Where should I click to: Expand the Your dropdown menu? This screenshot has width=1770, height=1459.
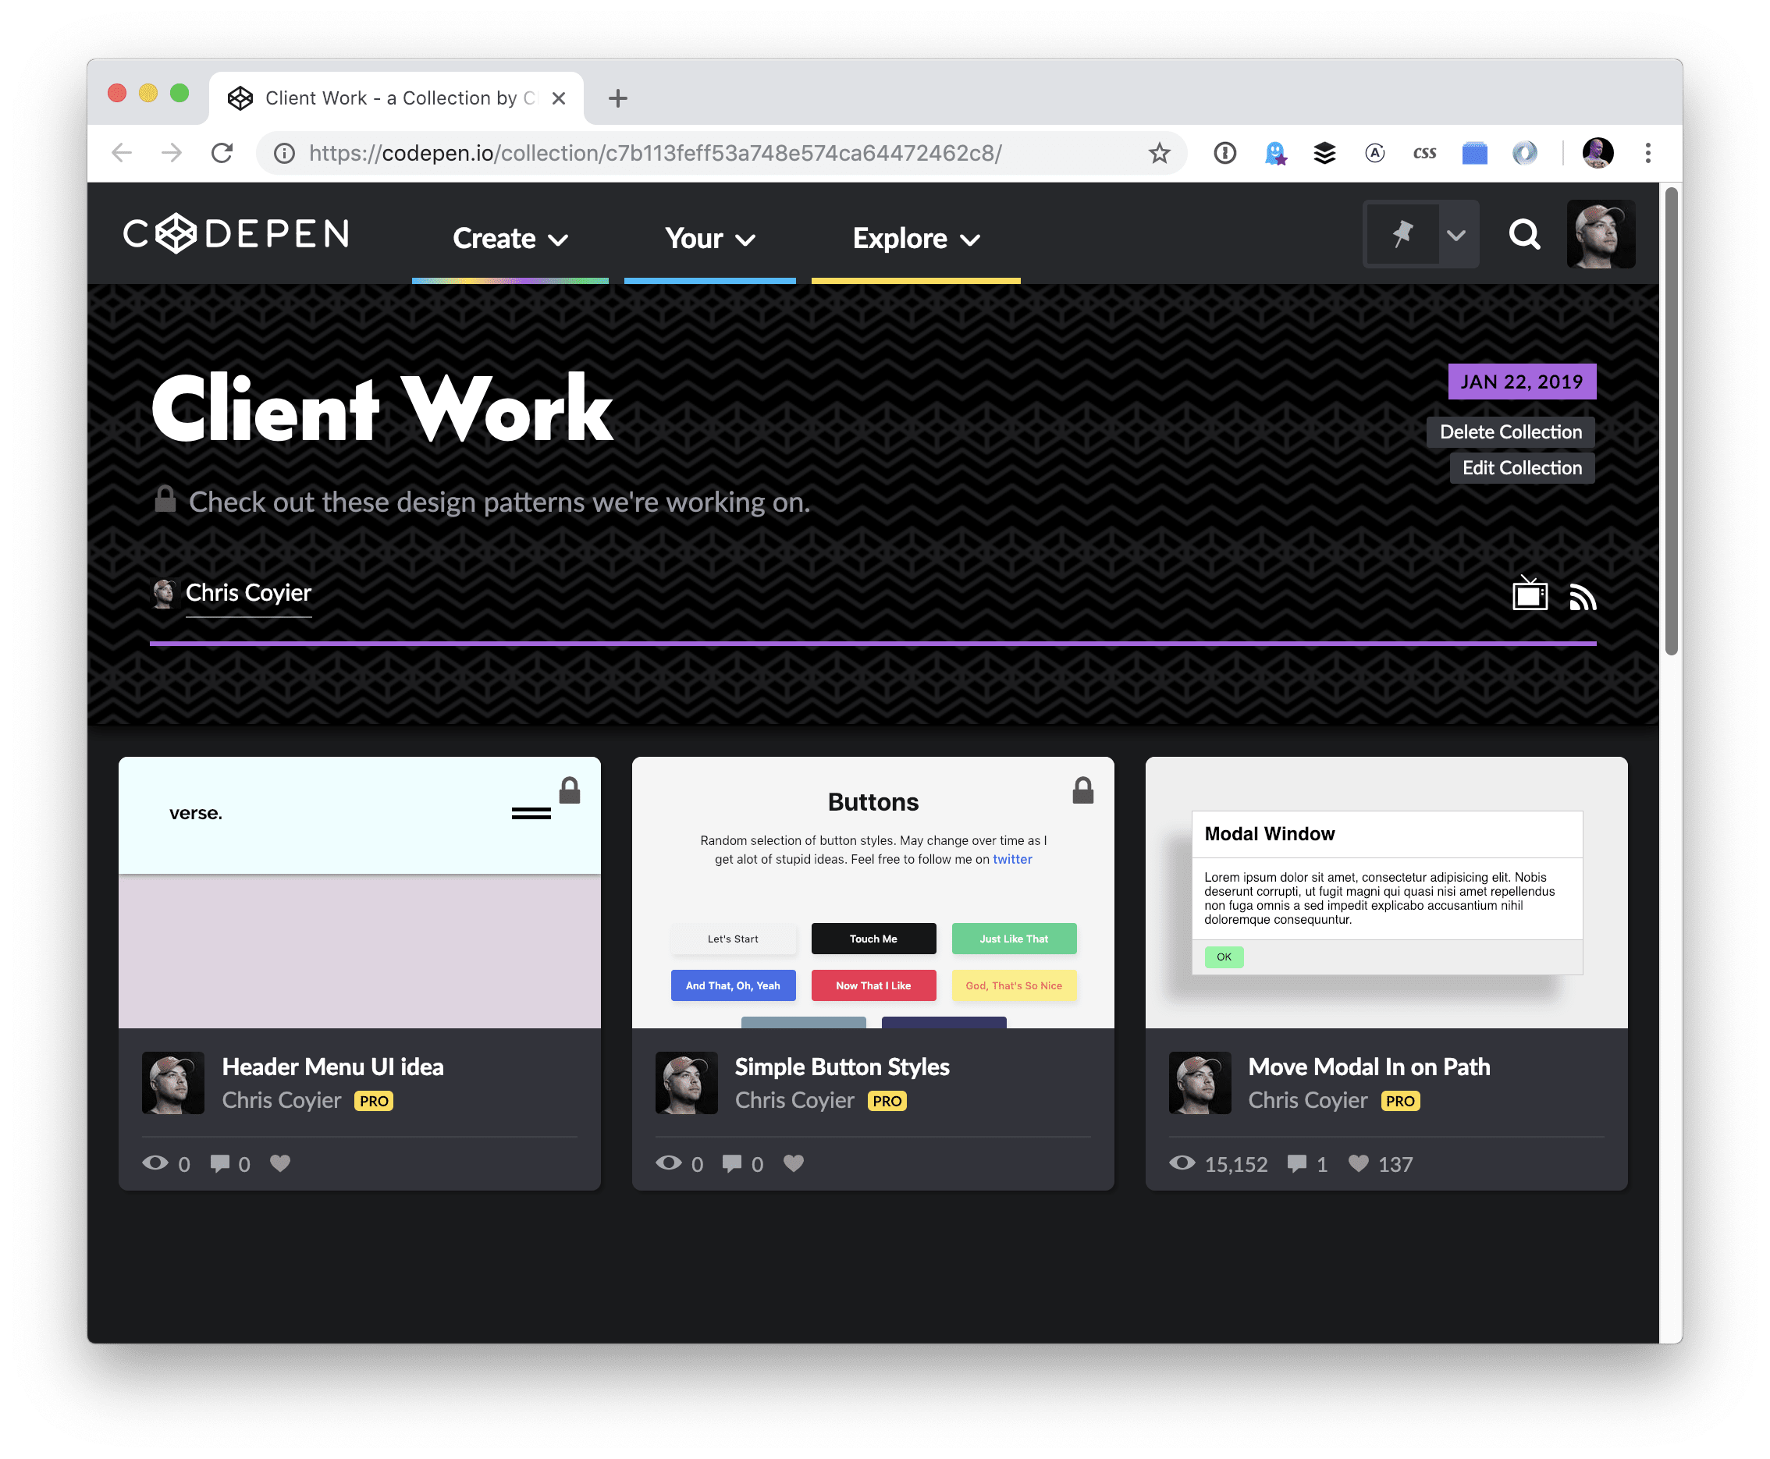click(709, 238)
